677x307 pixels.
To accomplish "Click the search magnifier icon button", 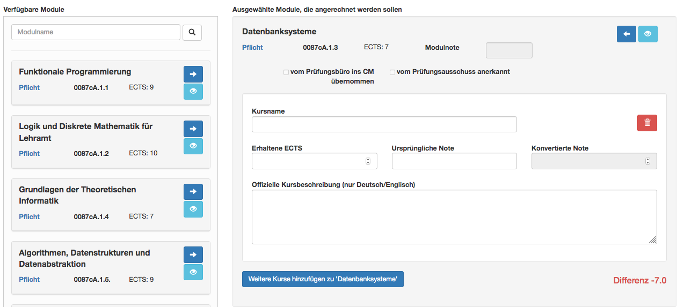I will tap(192, 32).
